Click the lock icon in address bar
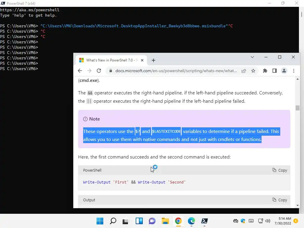This screenshot has height=228, width=304. tap(111, 71)
